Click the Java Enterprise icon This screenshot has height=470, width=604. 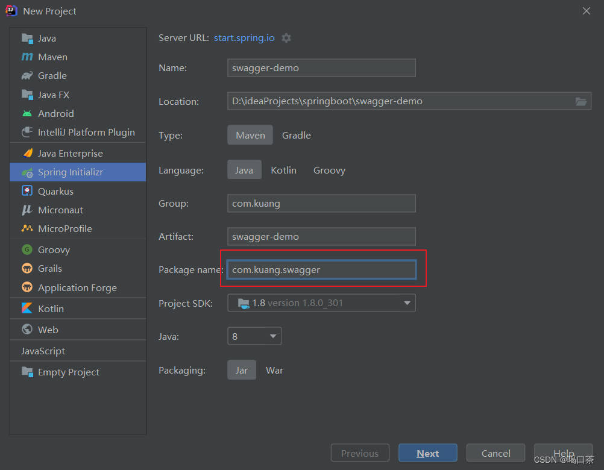point(27,153)
